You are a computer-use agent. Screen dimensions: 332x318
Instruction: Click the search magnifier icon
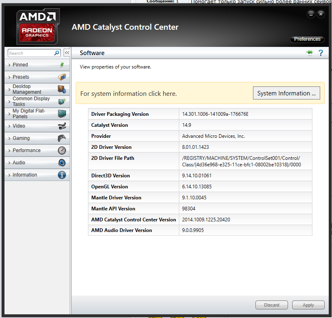click(57, 53)
